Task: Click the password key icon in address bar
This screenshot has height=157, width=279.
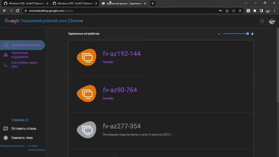Action: coord(221,10)
